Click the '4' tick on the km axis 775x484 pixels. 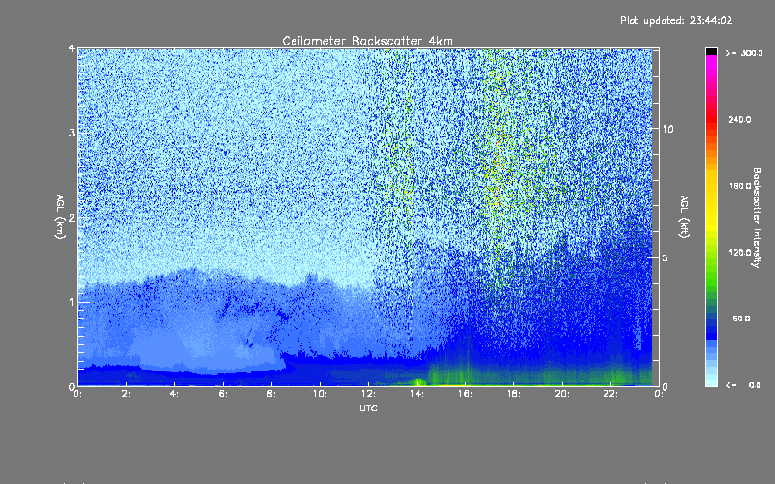pyautogui.click(x=72, y=48)
